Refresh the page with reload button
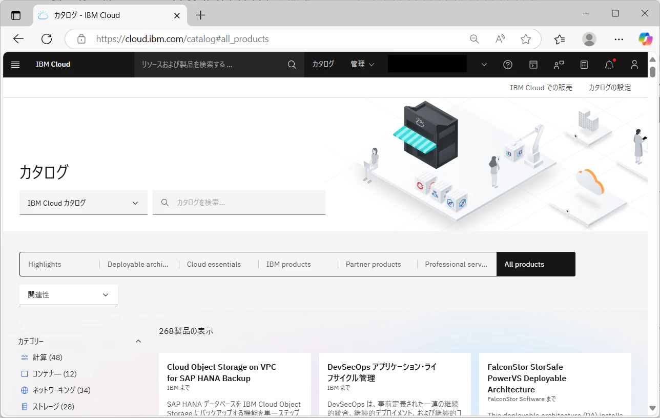Viewport: 660px width, 418px height. click(x=47, y=39)
